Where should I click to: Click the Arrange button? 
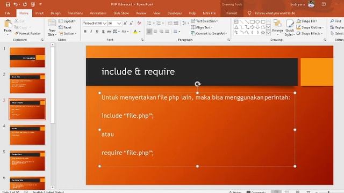pos(277,27)
